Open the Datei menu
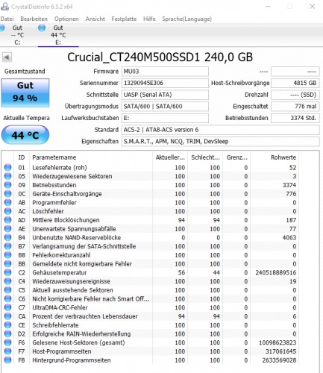Screen dimensions: 323x373 [7, 19]
